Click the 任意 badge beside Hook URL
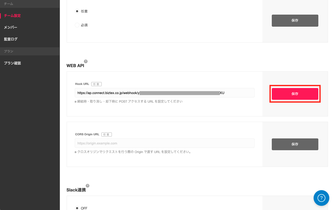334x210 pixels. (96, 84)
